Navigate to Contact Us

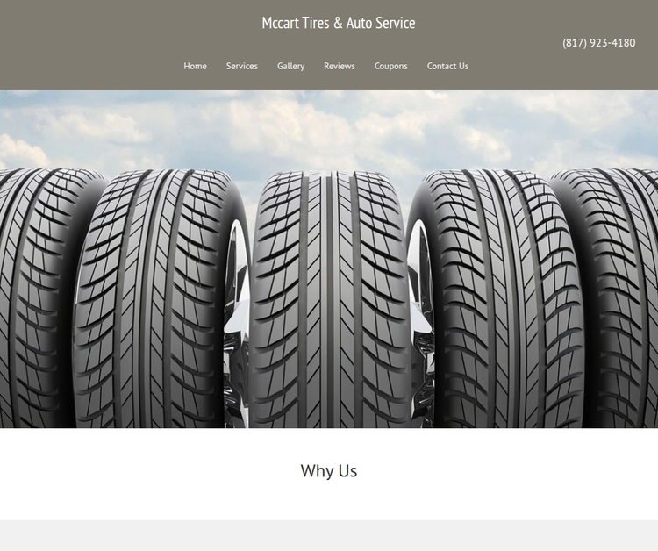coord(447,67)
